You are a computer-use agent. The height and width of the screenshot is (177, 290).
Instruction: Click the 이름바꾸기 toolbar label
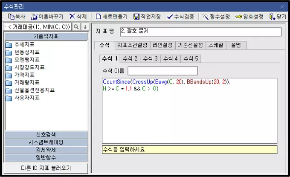click(51, 17)
